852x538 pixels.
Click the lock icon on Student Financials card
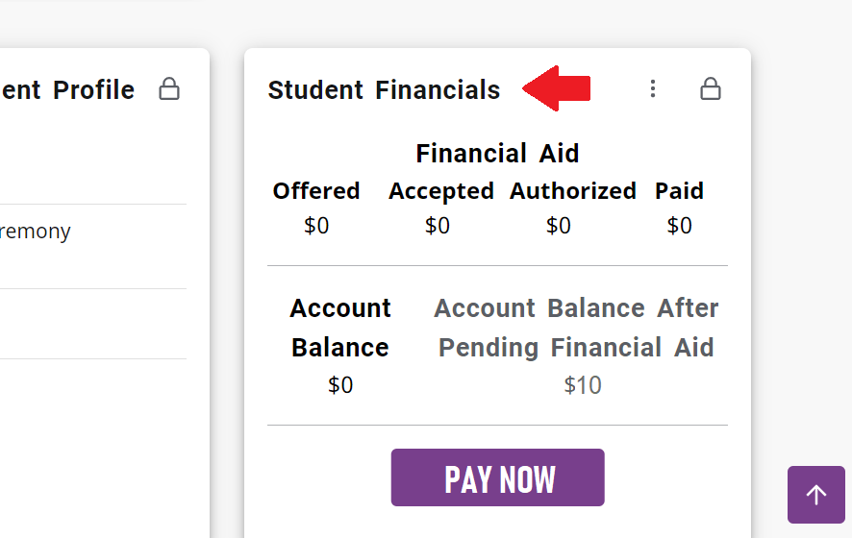(711, 89)
